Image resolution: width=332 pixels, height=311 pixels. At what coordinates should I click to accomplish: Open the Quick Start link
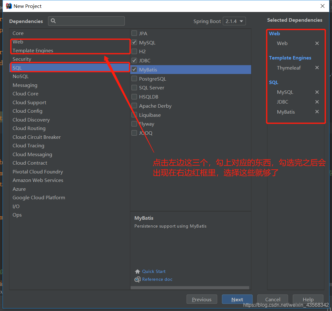click(x=154, y=271)
